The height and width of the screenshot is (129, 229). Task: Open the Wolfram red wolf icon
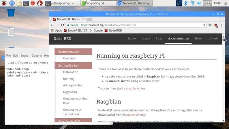(40, 3)
